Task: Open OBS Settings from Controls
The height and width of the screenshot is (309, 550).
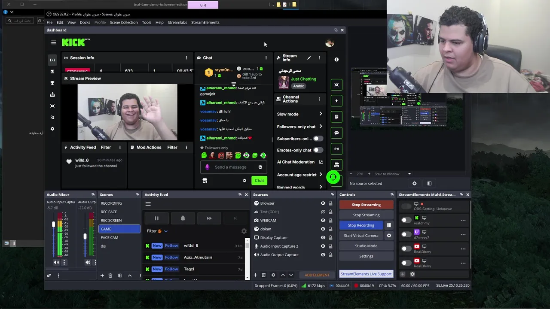Action: coord(366,256)
